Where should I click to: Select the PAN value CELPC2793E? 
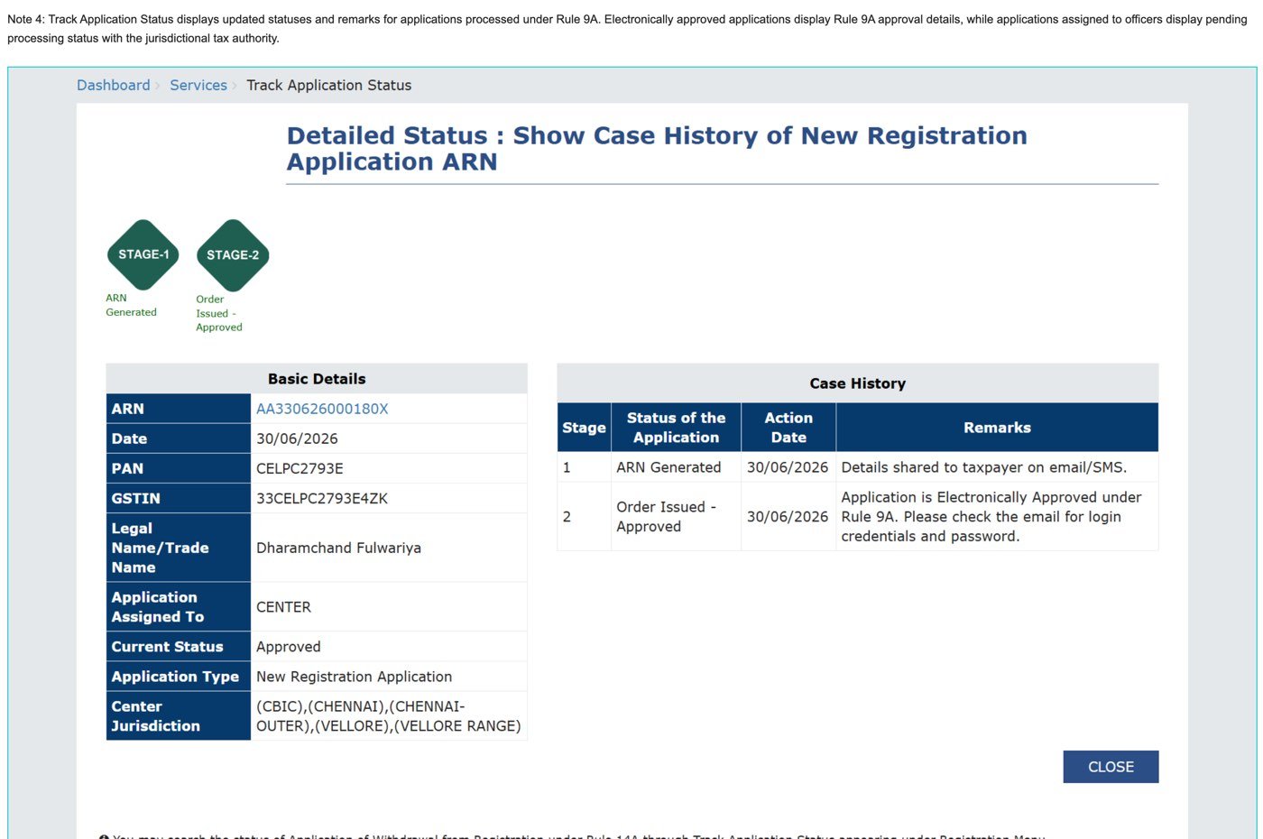(x=300, y=468)
